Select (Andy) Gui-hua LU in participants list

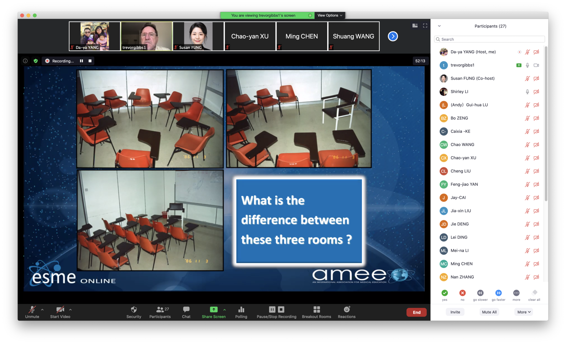point(489,105)
